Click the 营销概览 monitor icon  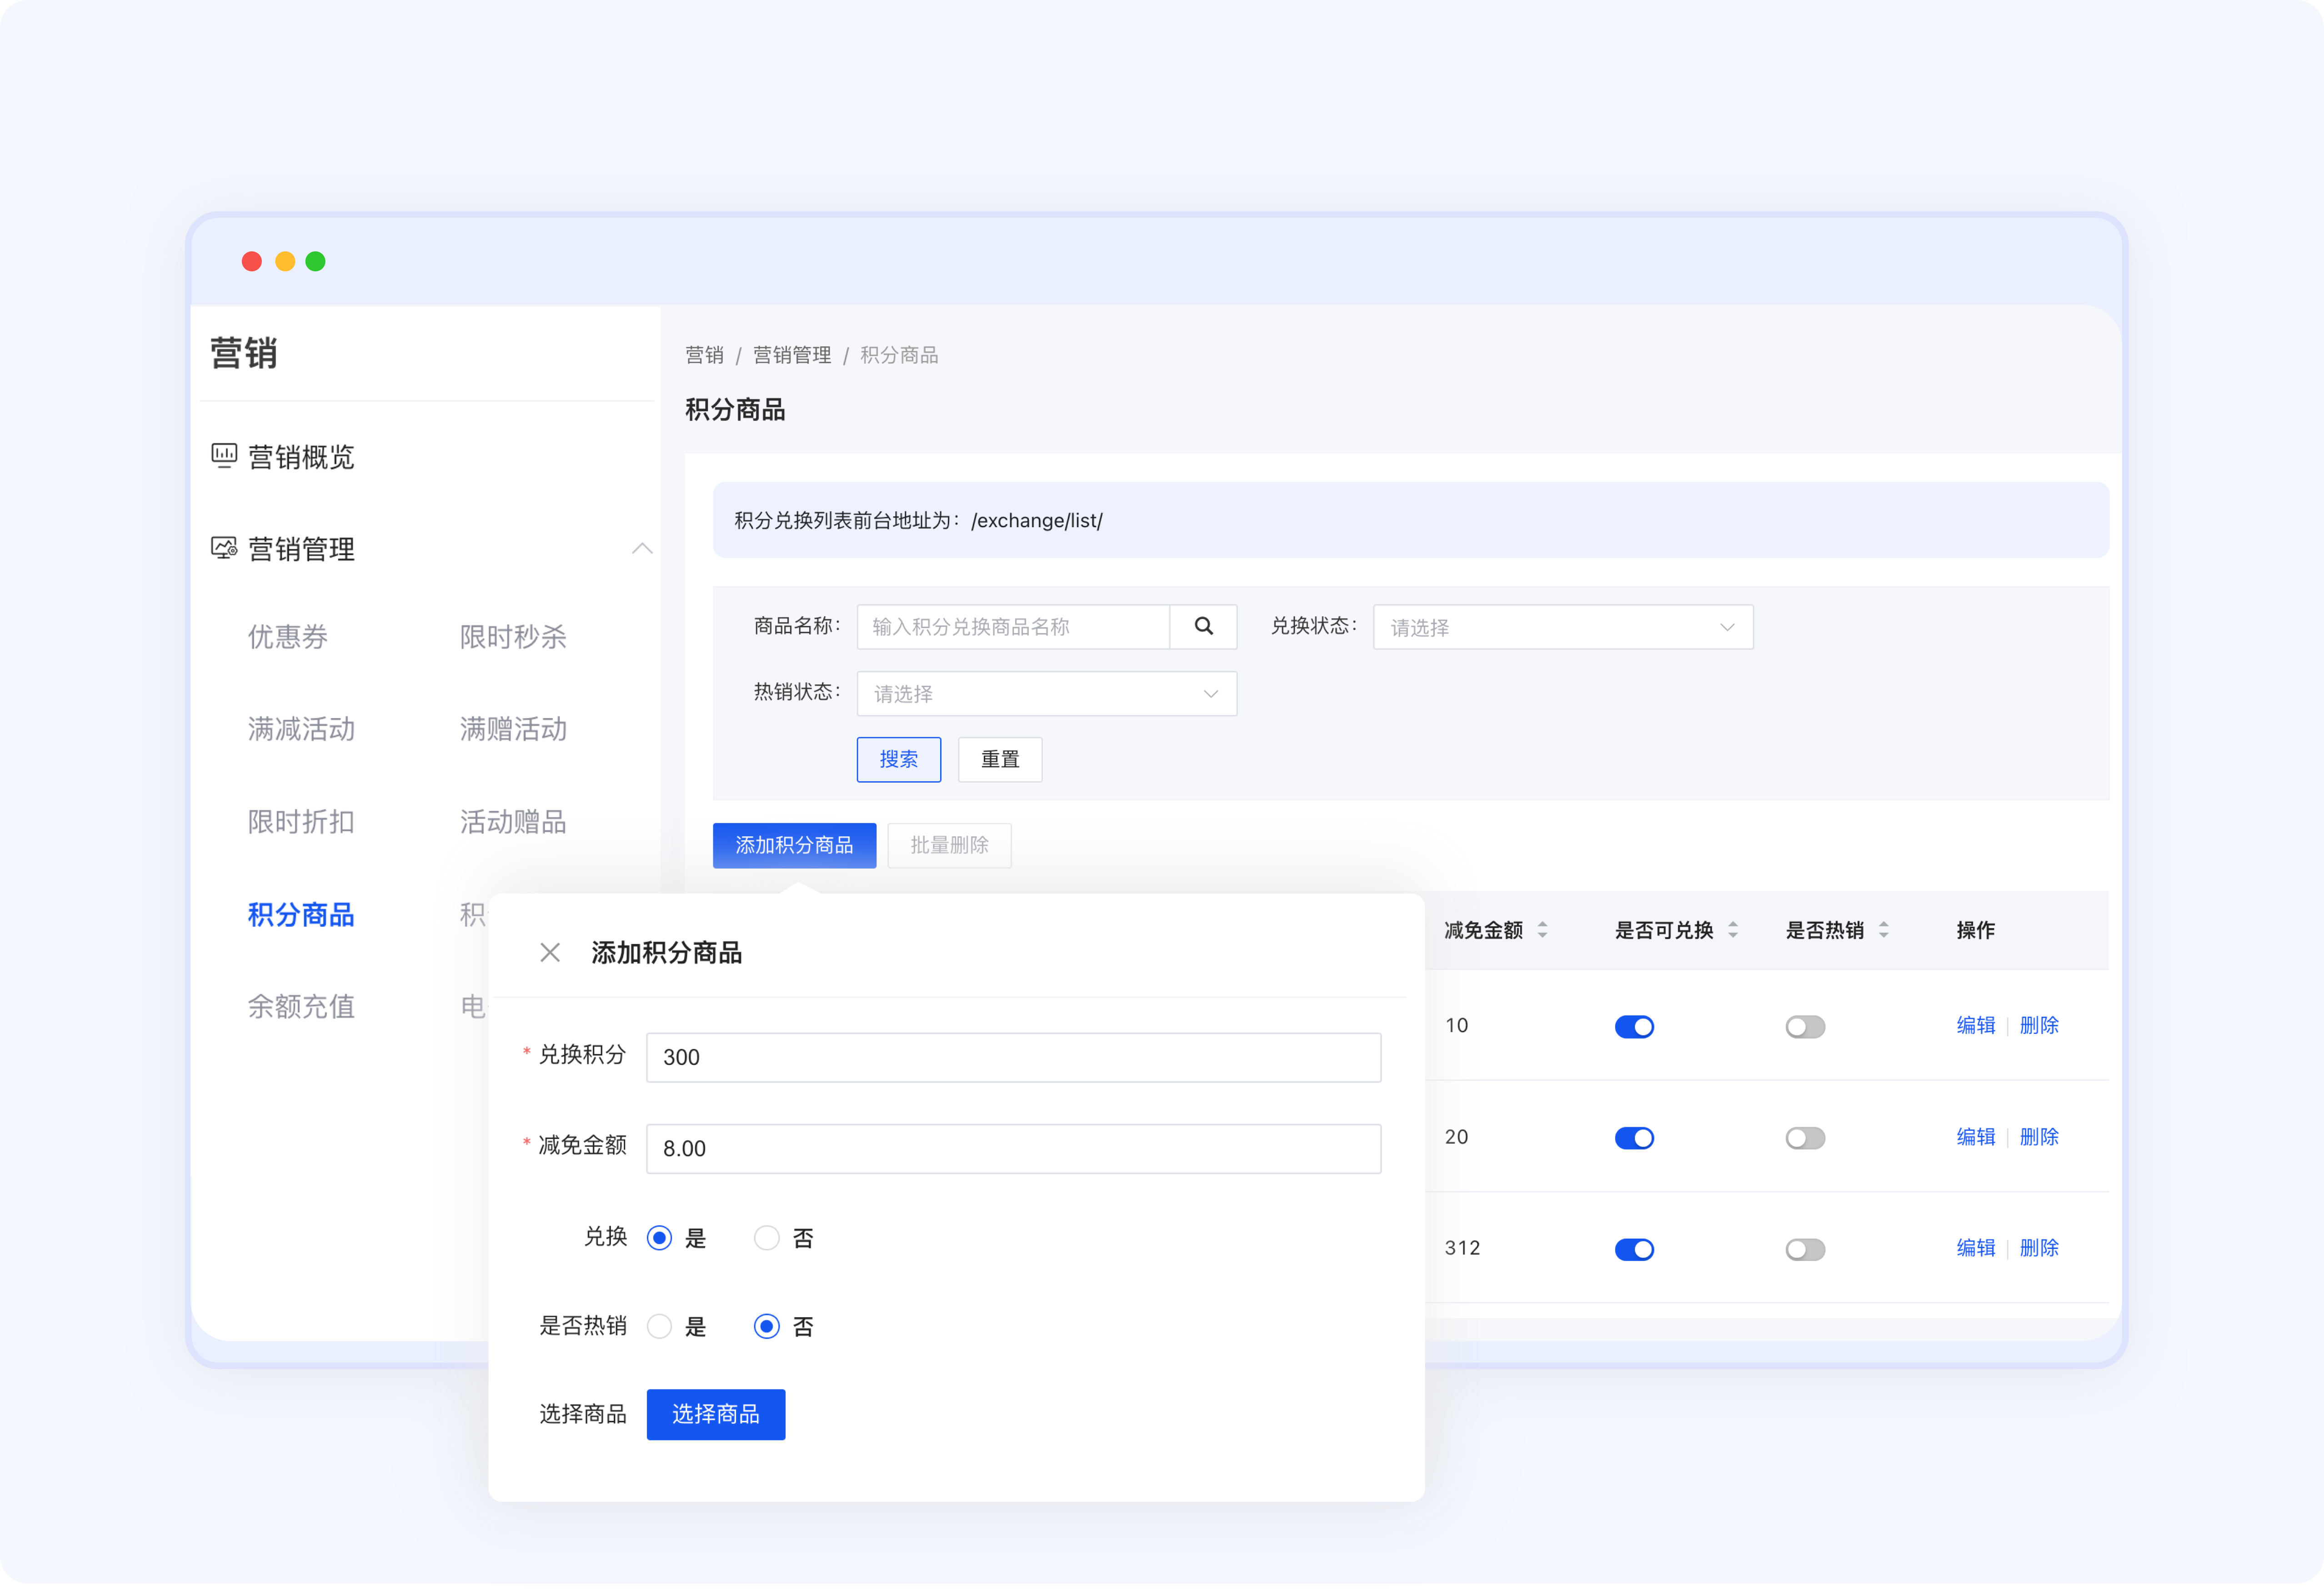[224, 456]
